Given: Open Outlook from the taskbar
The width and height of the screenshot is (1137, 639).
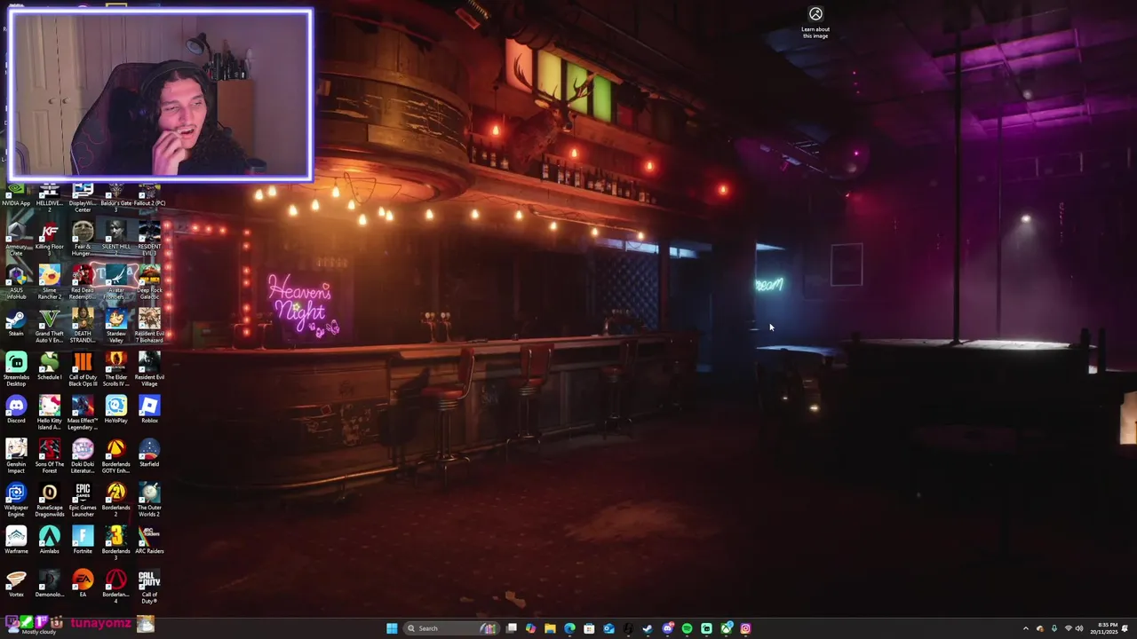Looking at the screenshot, I should 608,628.
